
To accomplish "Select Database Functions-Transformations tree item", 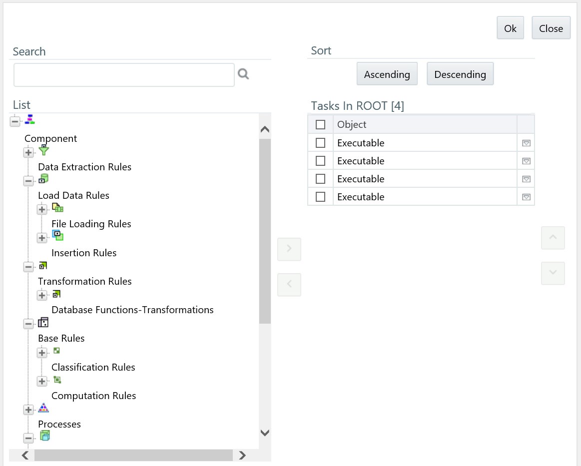I will coord(132,310).
